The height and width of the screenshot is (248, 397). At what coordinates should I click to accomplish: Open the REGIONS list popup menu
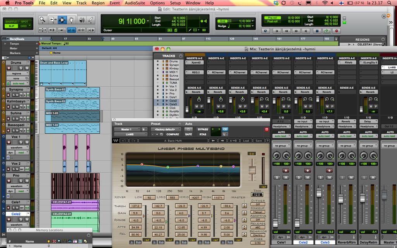[383, 39]
